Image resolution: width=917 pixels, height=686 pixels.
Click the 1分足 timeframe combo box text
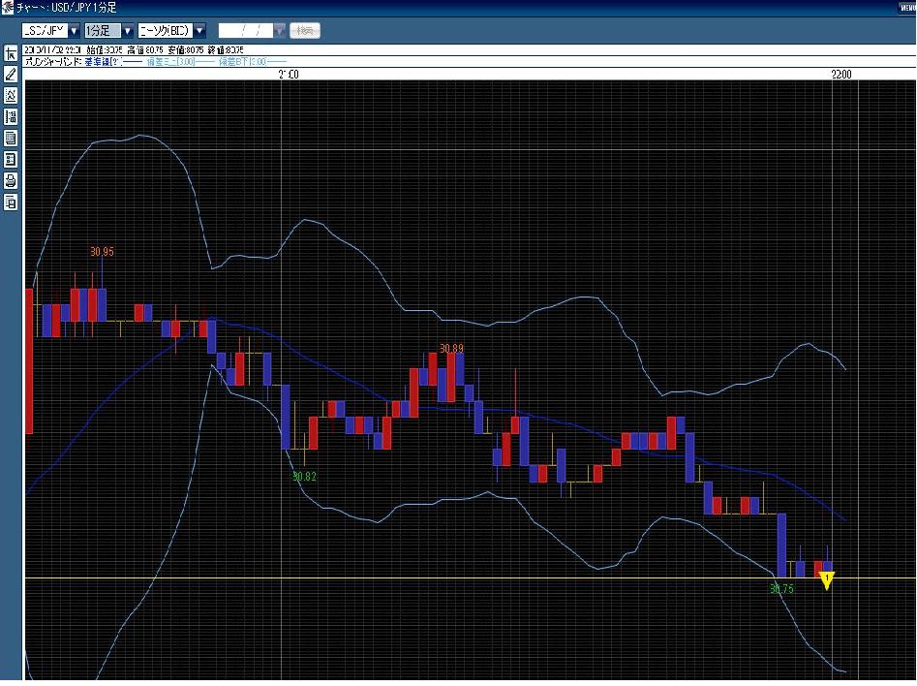[103, 30]
